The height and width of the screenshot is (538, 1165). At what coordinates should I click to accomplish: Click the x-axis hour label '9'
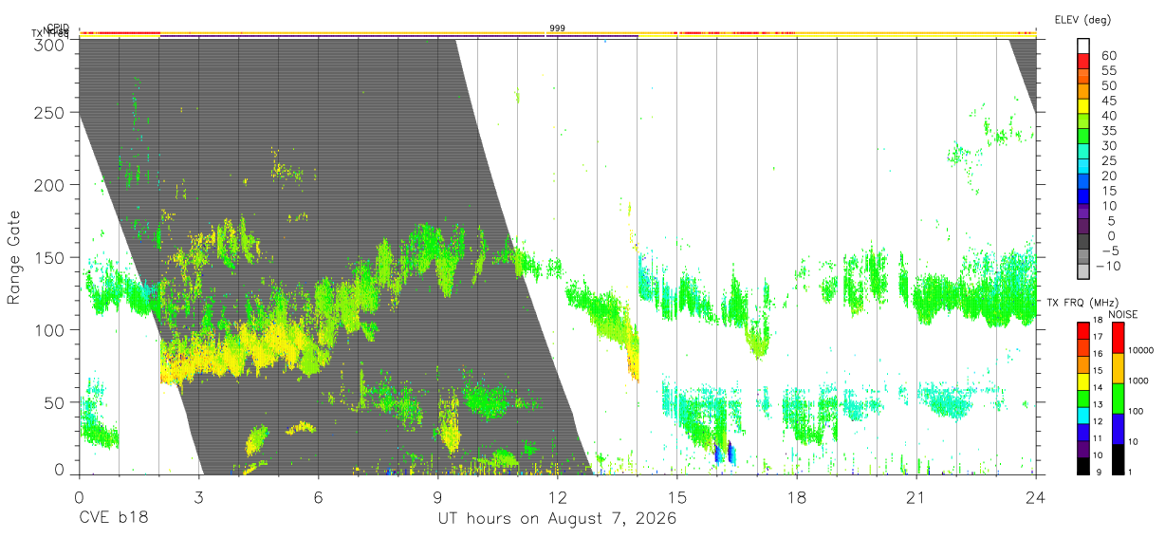pyautogui.click(x=437, y=497)
